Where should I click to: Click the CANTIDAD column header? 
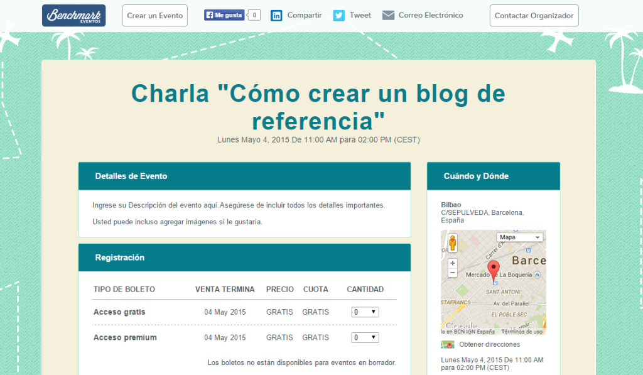[x=365, y=289]
